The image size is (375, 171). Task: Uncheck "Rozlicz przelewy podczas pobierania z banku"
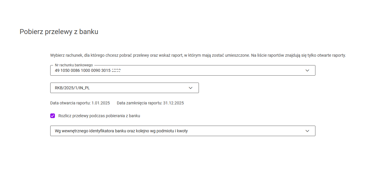53,116
